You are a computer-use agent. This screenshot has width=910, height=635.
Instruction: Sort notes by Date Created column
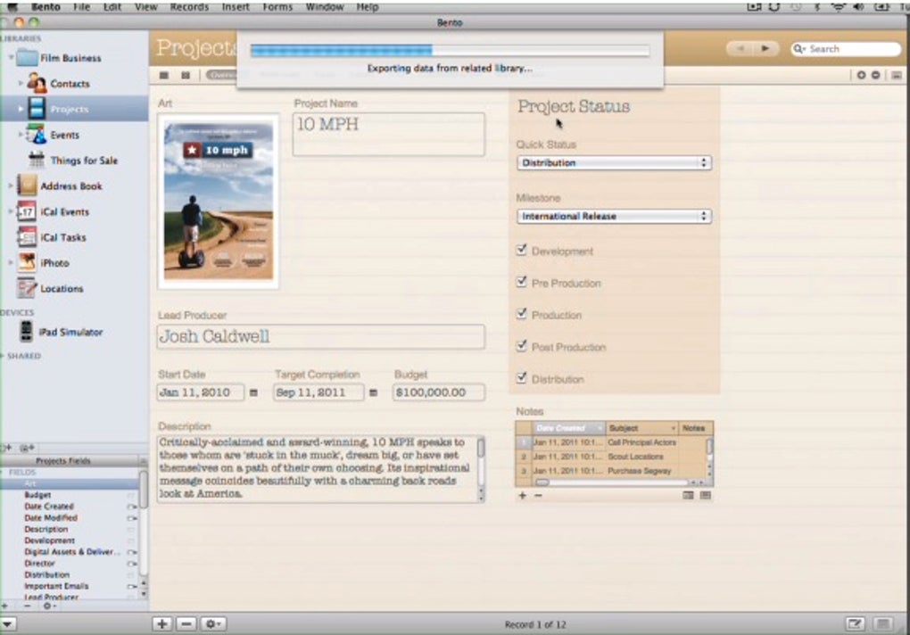coord(569,429)
